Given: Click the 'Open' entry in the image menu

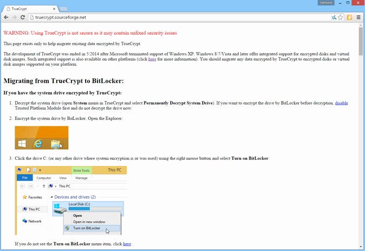Looking at the screenshot, I should pos(77,216).
